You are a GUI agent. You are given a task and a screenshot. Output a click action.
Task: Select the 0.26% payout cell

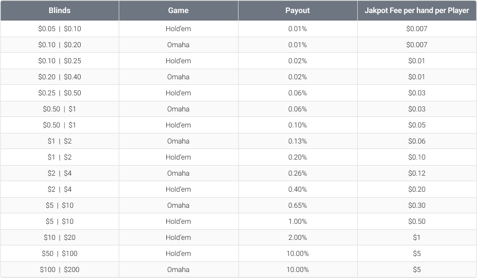click(x=298, y=173)
